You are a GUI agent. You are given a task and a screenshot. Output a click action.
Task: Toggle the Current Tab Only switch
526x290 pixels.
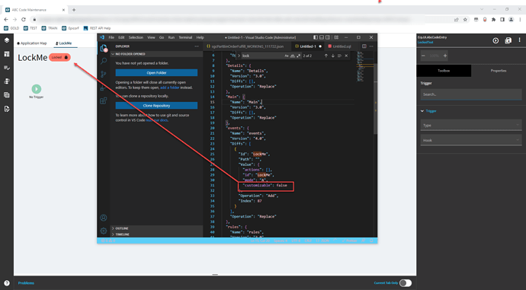406,283
